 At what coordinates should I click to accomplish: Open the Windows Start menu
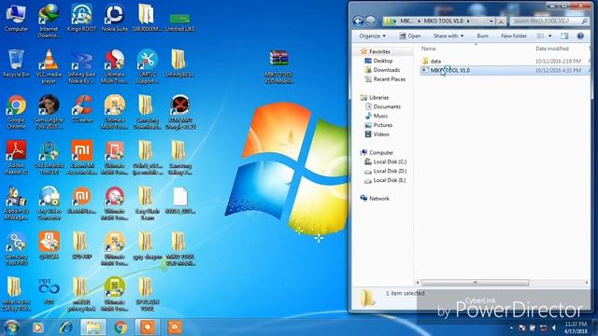pos(10,328)
